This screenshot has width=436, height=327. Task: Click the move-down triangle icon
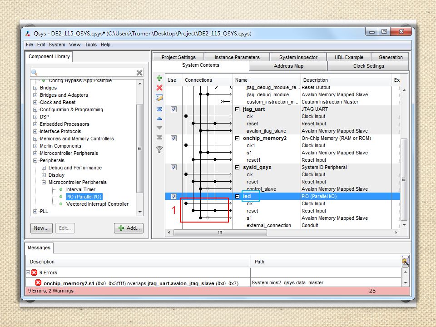(159, 128)
